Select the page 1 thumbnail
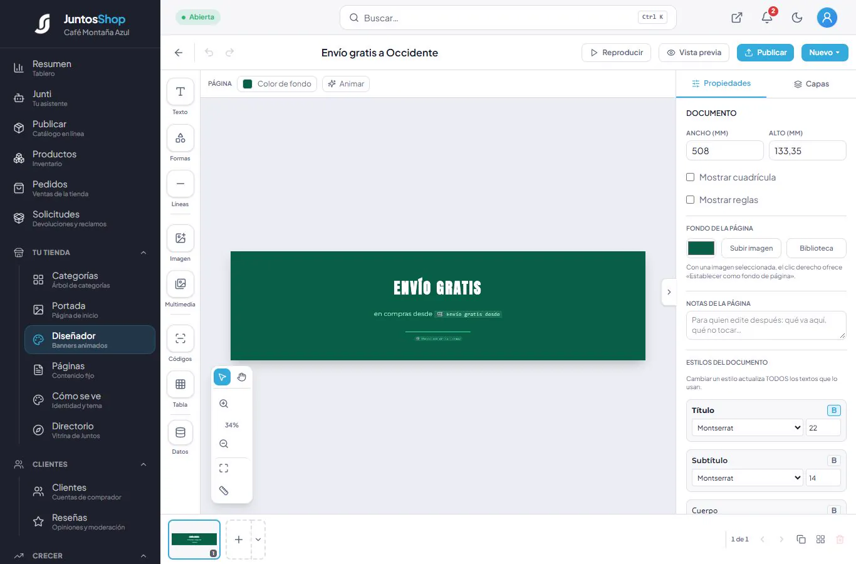 (194, 540)
